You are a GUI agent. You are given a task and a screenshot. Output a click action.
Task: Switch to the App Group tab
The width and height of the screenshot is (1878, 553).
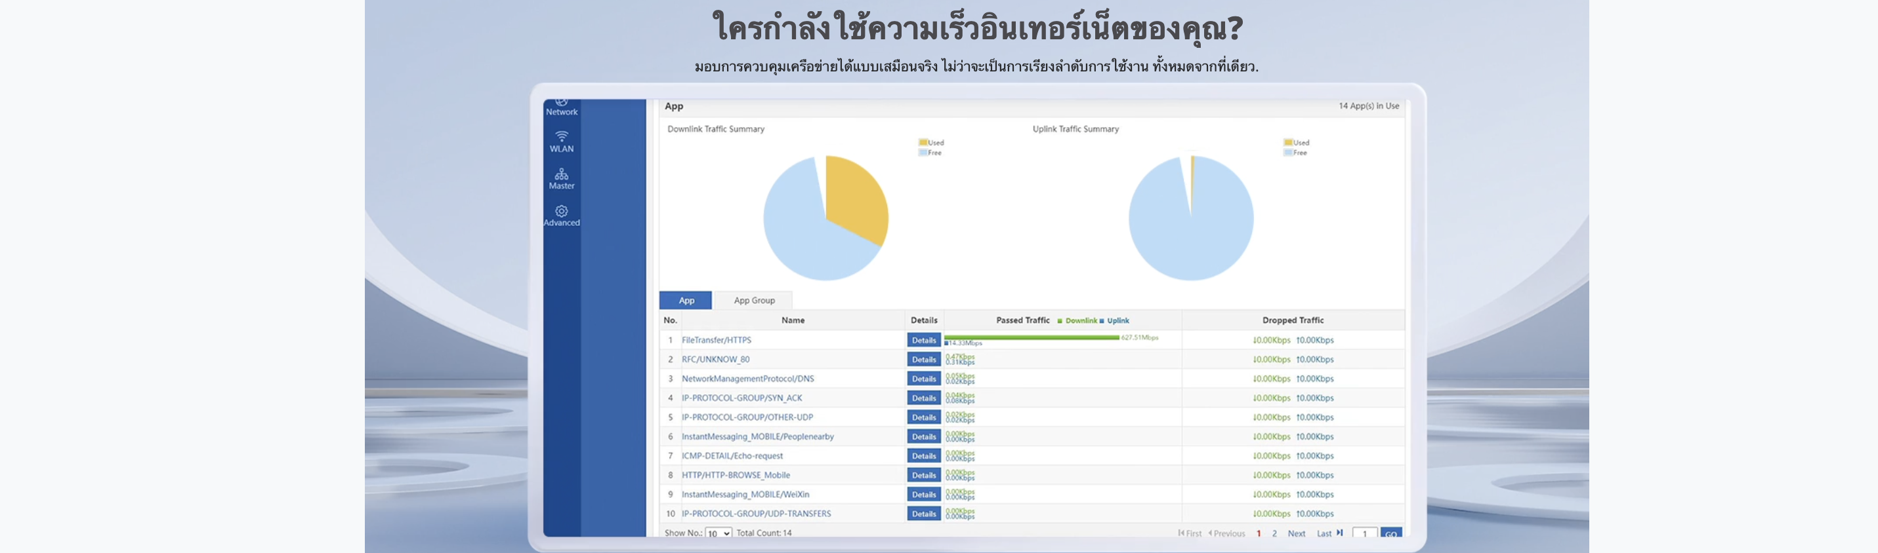coord(754,301)
